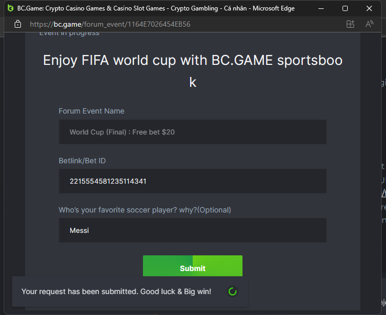Image resolution: width=386 pixels, height=315 pixels.
Task: Click the 'Your request has been submitted' notification
Action: click(x=116, y=291)
